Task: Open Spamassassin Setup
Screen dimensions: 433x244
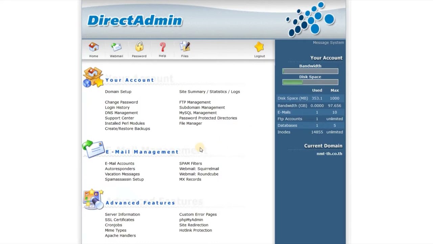Action: point(124,179)
